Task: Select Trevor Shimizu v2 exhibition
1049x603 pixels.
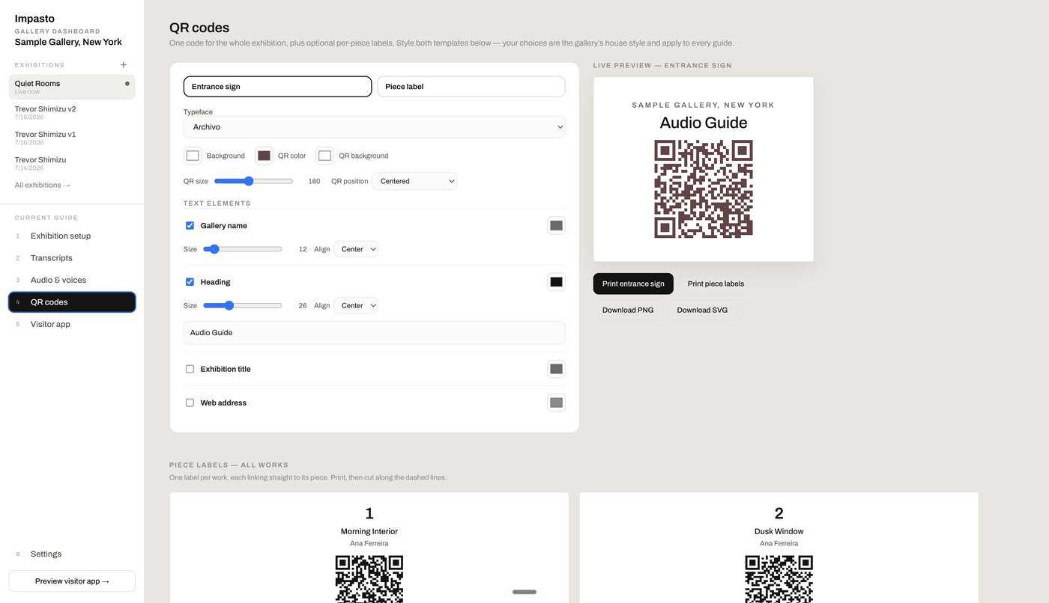Action: coord(72,112)
